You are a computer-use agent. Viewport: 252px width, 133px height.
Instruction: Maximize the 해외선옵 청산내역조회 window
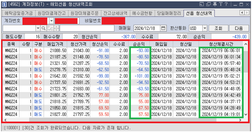click(x=241, y=4)
